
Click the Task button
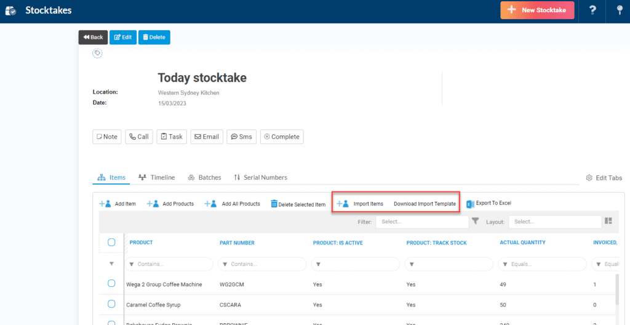click(172, 137)
